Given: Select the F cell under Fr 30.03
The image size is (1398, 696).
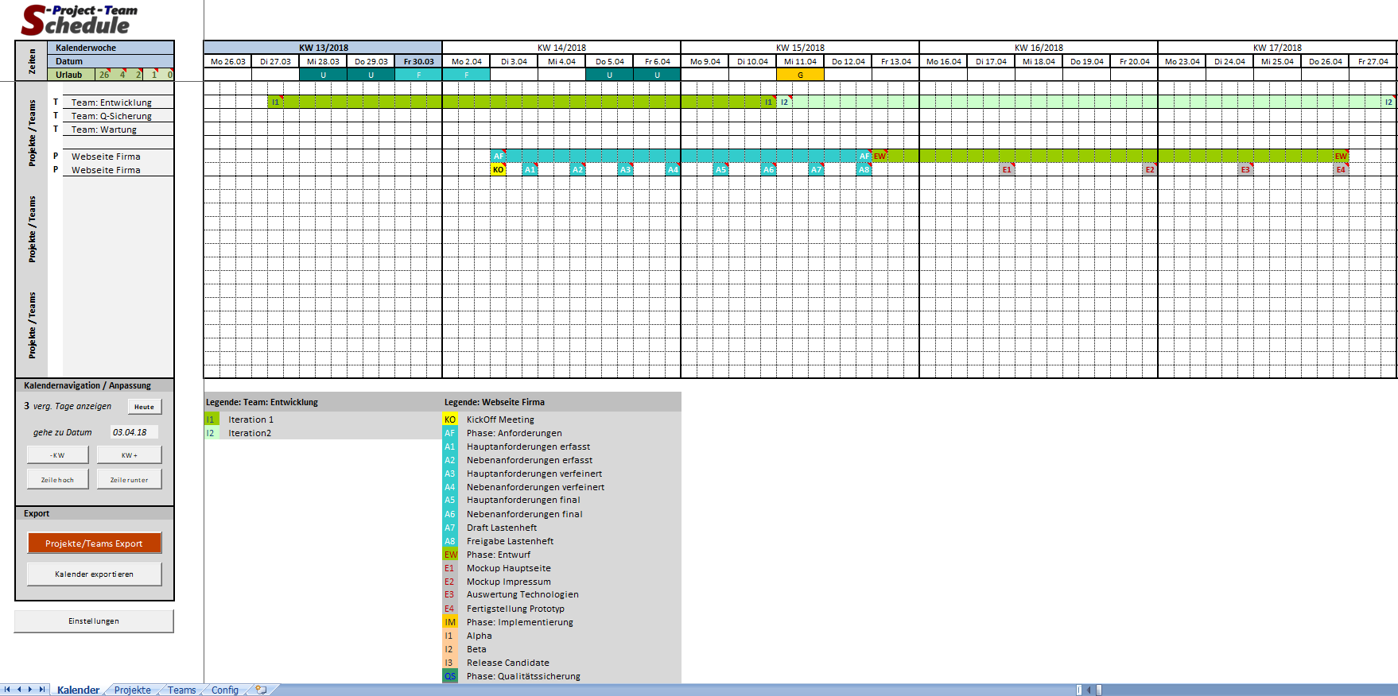Looking at the screenshot, I should (x=418, y=75).
